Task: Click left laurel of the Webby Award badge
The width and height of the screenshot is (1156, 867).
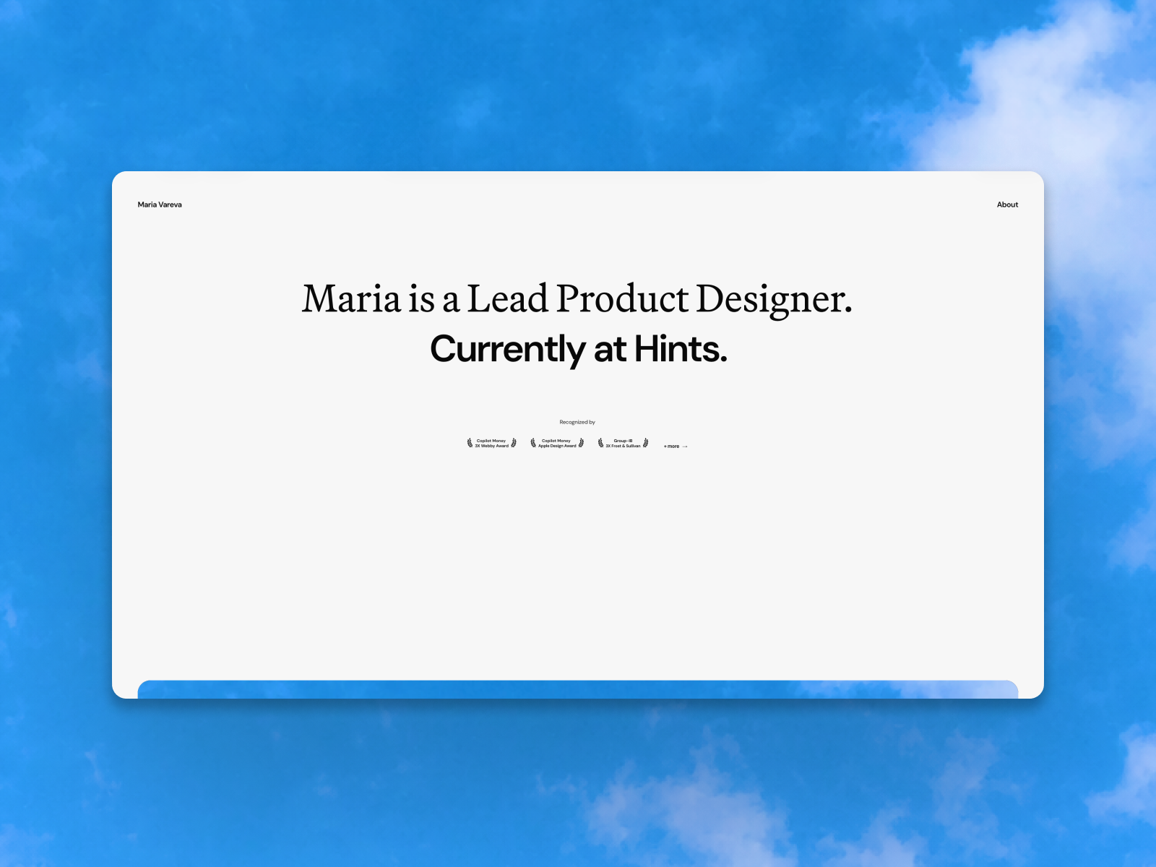Action: [470, 443]
